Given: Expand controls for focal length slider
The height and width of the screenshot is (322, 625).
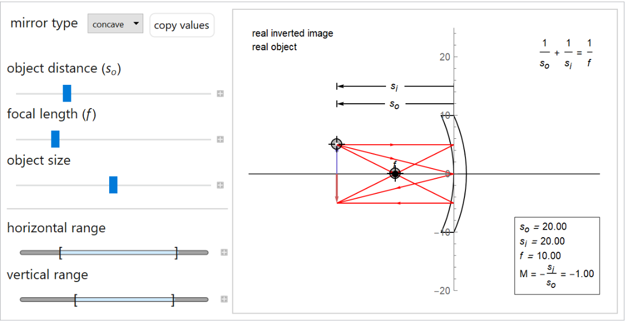Looking at the screenshot, I should coord(220,139).
